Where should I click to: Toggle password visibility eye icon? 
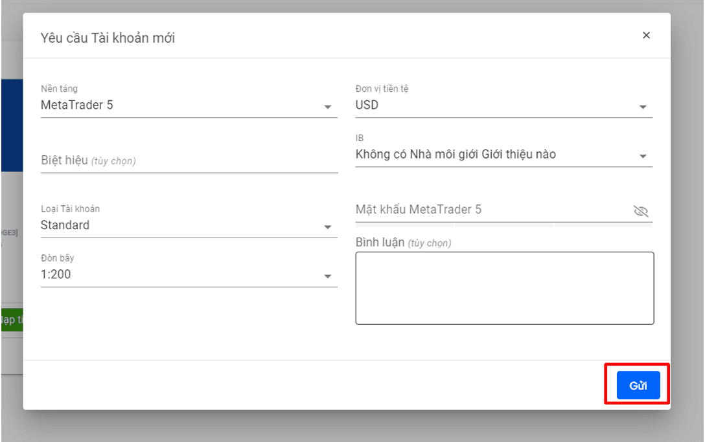pos(641,211)
